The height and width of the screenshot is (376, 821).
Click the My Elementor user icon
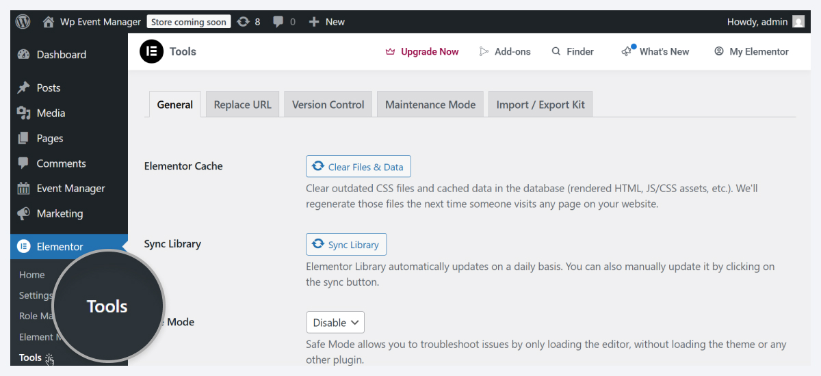point(719,51)
